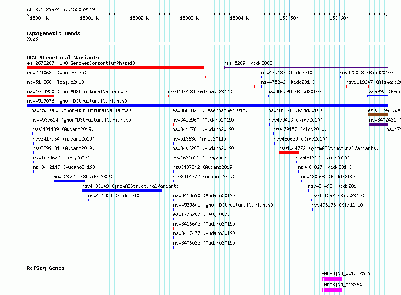
Task: Click the nsv4537624 gnomAD variant label
Action: [81, 120]
